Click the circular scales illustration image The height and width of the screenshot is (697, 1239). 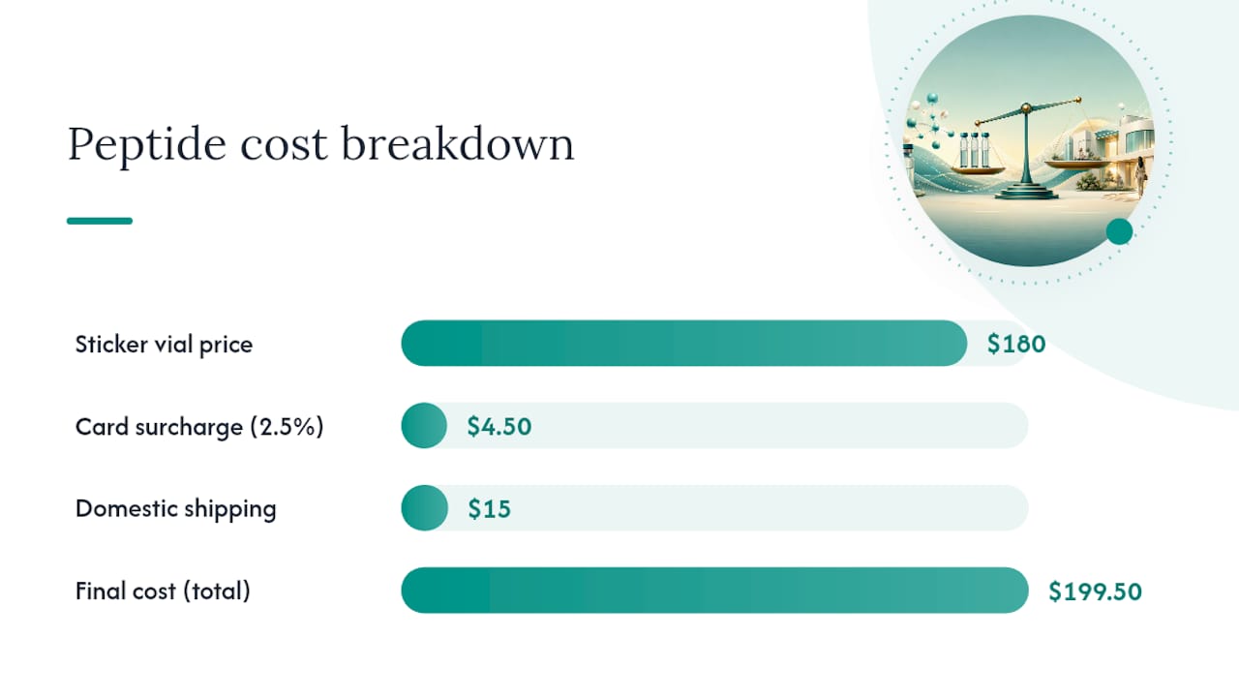[1028, 141]
